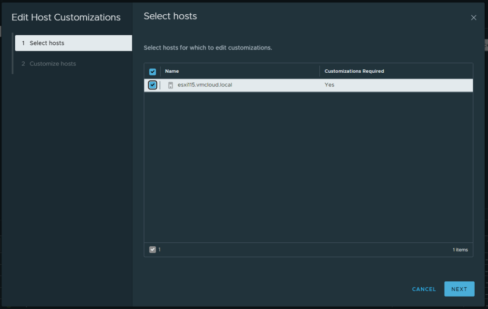The height and width of the screenshot is (309, 488).
Task: Click empty grid area below the host row
Action: pos(308,166)
